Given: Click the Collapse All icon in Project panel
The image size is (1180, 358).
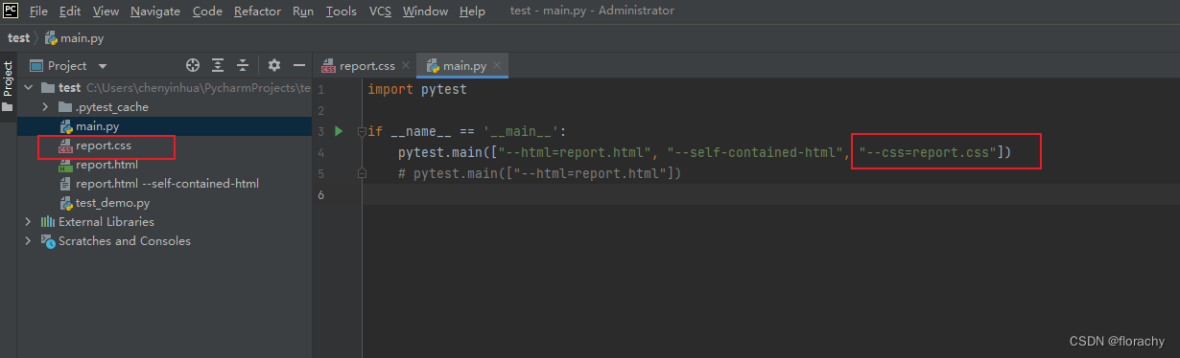Looking at the screenshot, I should click(x=243, y=65).
